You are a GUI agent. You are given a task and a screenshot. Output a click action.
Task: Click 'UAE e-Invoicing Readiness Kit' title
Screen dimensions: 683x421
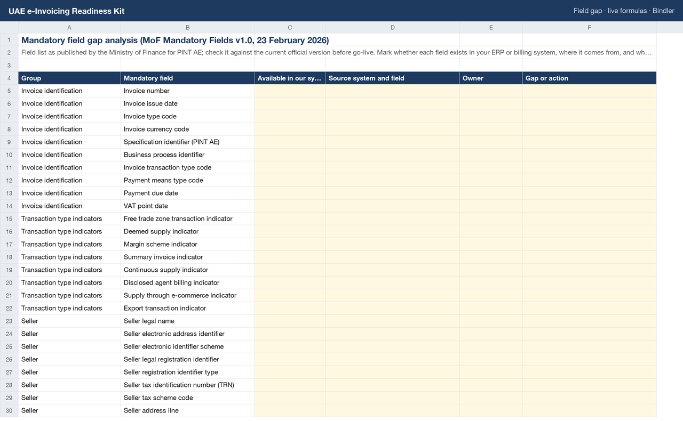(66, 11)
